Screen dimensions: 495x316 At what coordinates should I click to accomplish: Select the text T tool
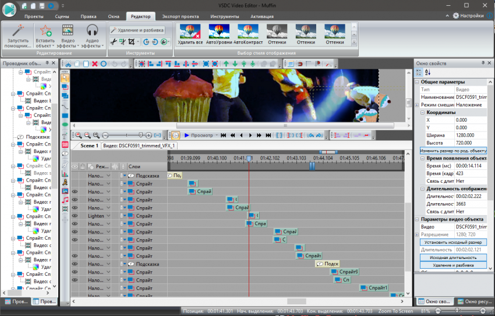point(65,136)
